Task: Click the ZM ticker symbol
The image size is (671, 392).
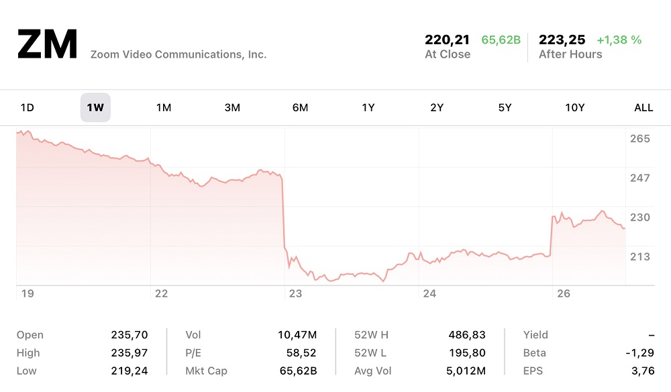Action: pyautogui.click(x=48, y=44)
